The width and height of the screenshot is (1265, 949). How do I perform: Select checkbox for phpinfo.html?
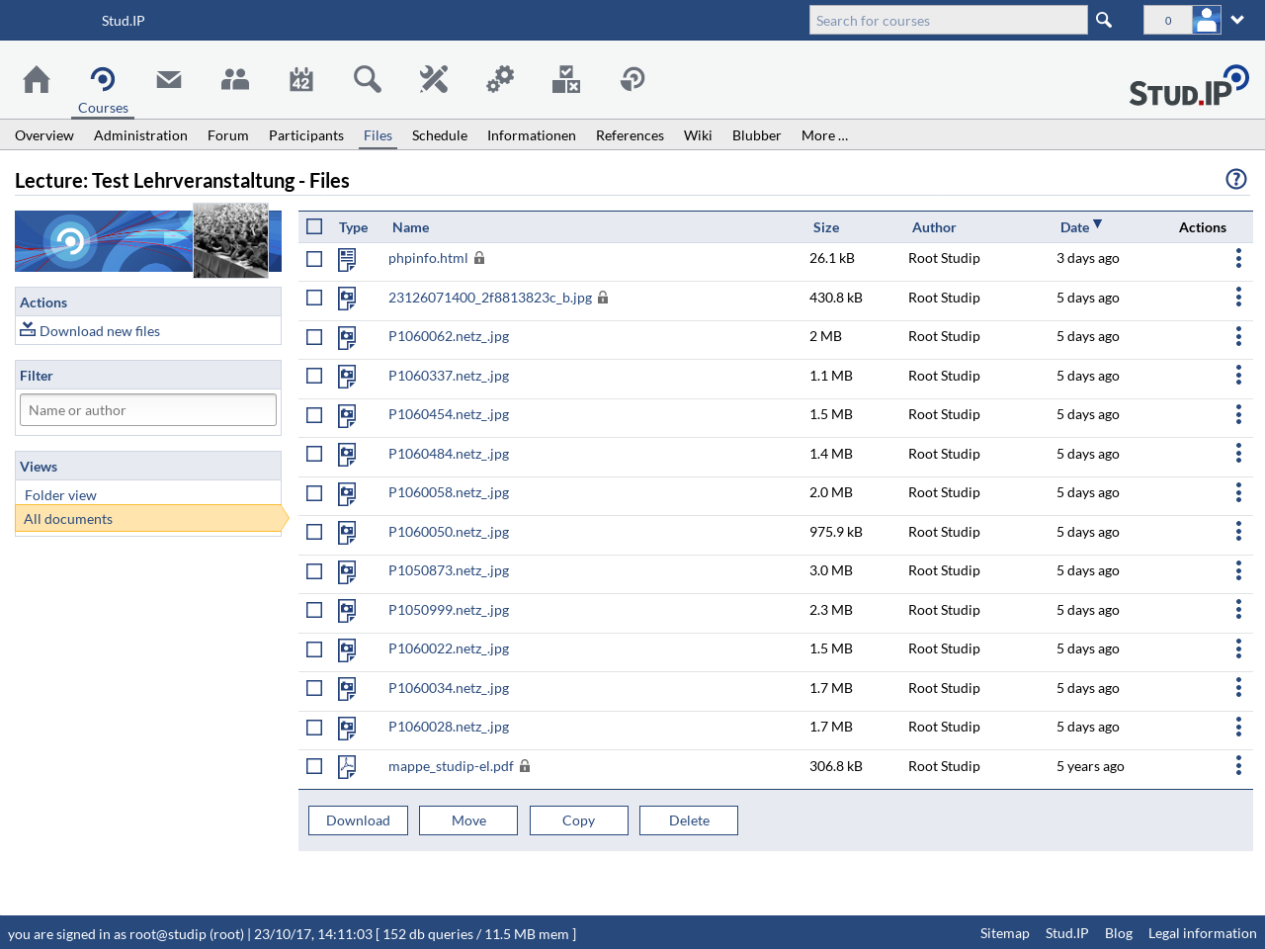314,259
